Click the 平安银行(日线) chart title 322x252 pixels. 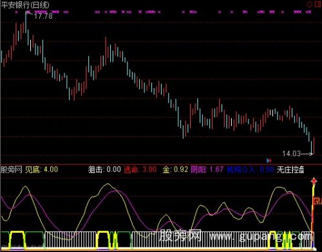coord(25,5)
